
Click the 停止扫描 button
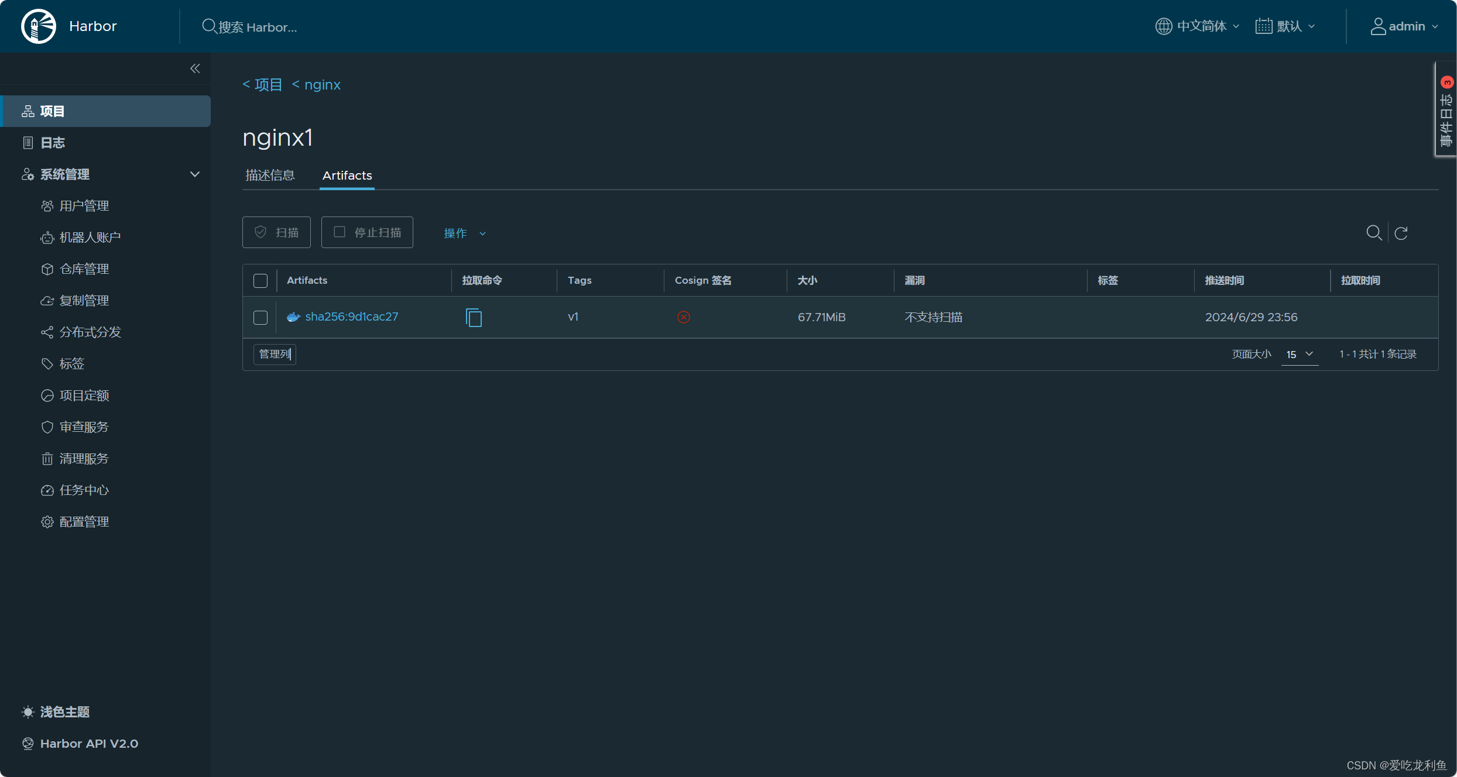point(367,232)
